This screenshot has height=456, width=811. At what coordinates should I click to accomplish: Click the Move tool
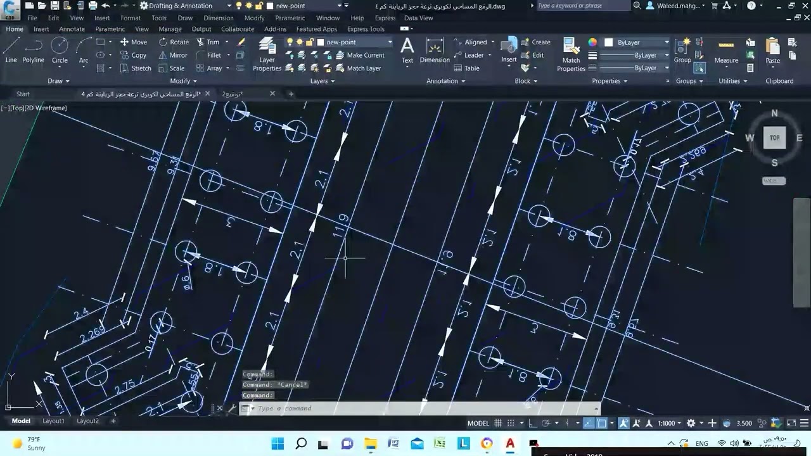[x=134, y=42]
